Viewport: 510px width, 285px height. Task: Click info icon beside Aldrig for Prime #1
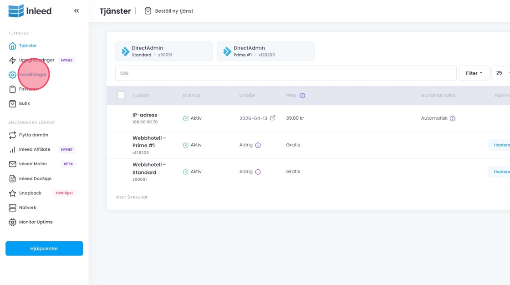258,145
